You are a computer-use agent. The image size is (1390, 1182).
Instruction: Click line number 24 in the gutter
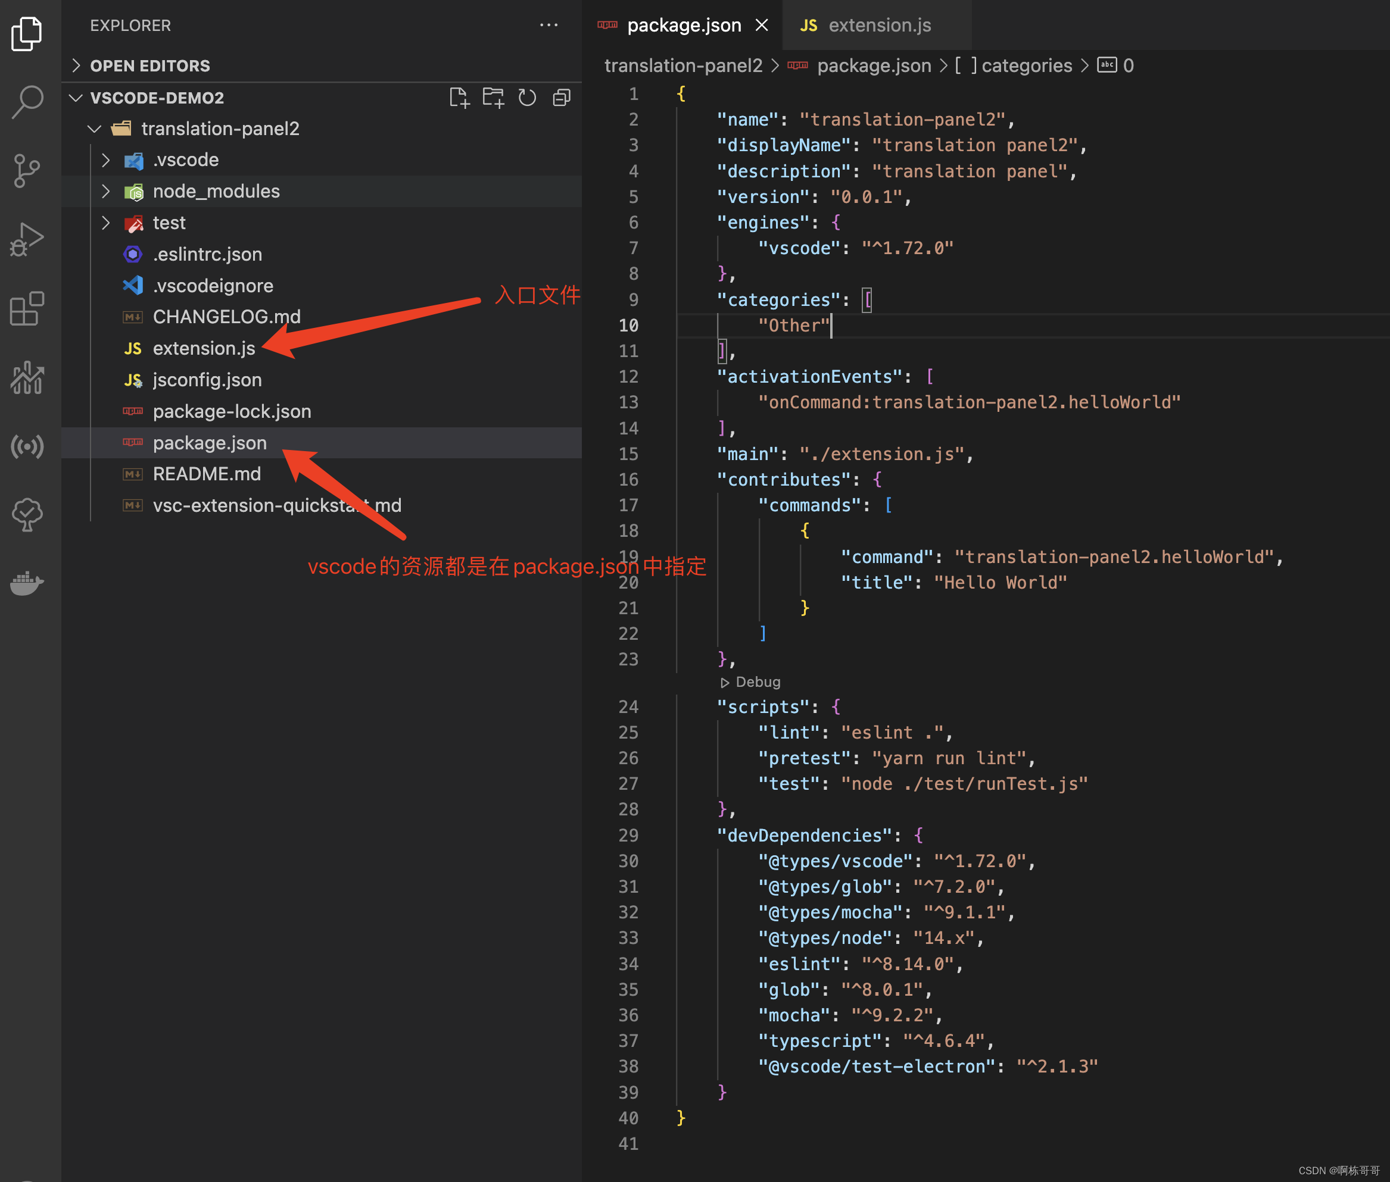(x=628, y=707)
